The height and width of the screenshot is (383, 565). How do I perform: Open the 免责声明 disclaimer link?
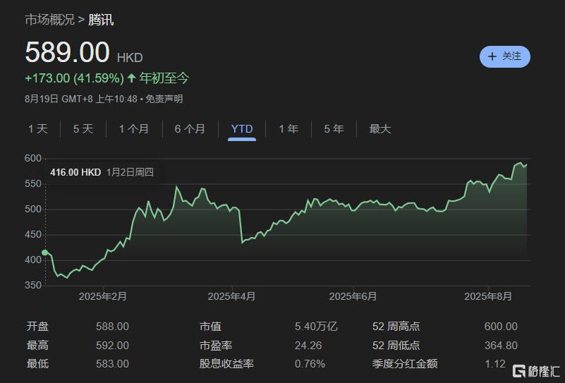pyautogui.click(x=164, y=99)
